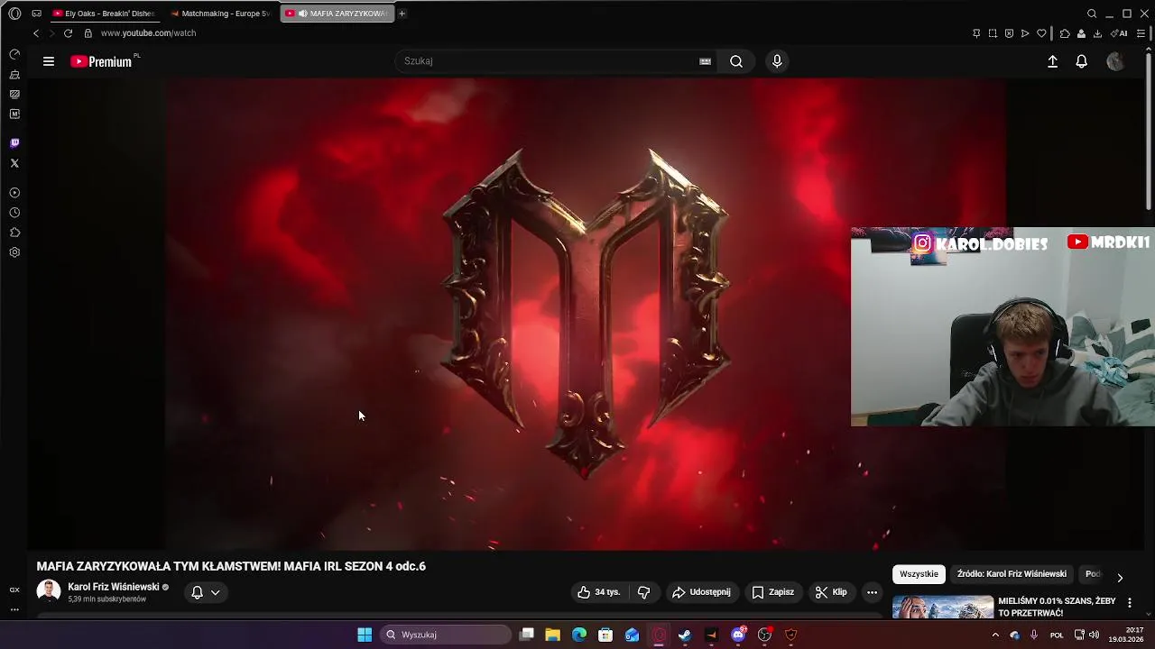
Task: Show hidden system tray icons chevron
Action: (x=995, y=635)
